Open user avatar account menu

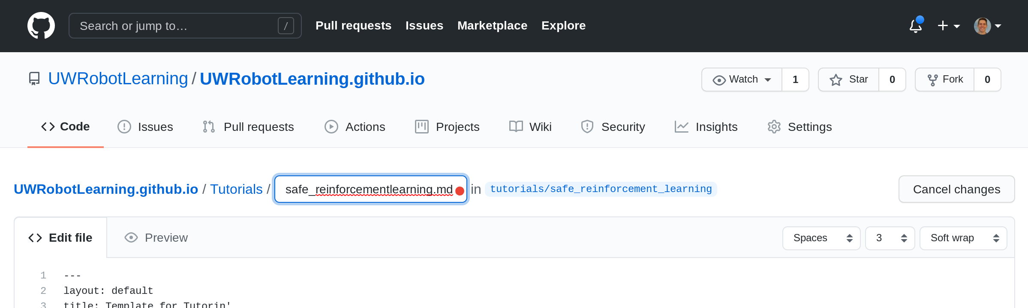(987, 26)
